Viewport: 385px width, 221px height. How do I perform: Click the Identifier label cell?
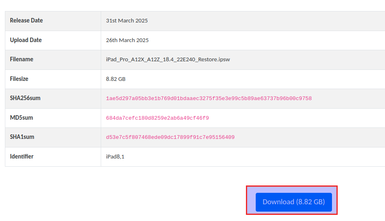coord(22,156)
